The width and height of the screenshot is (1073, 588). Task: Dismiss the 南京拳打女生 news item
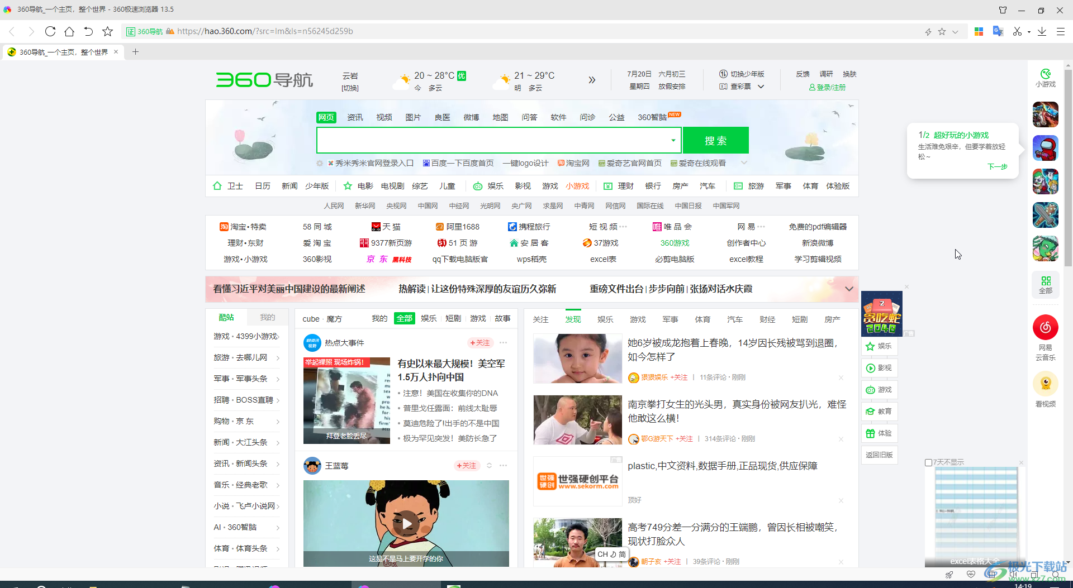click(841, 439)
